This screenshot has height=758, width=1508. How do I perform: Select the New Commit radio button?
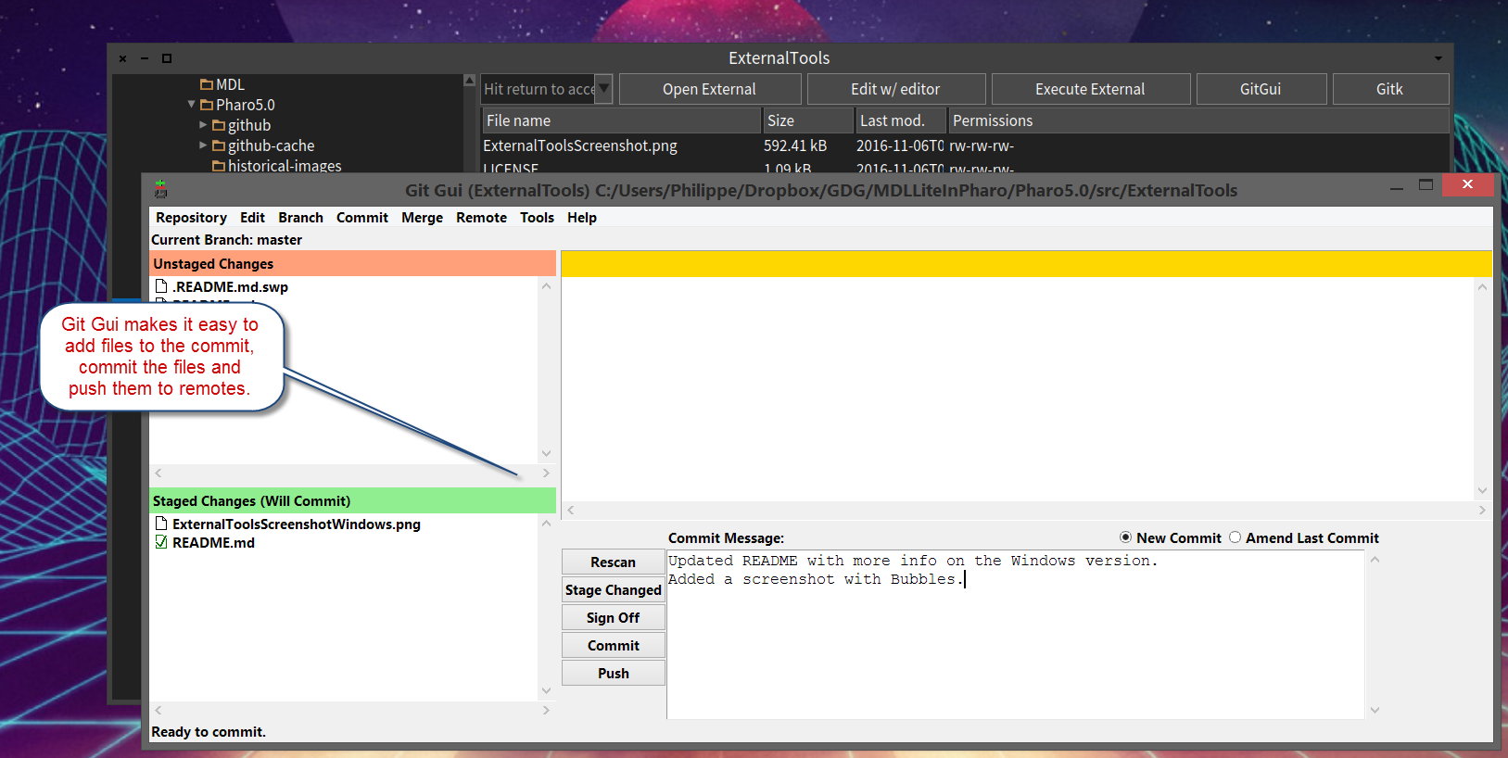tap(1125, 537)
